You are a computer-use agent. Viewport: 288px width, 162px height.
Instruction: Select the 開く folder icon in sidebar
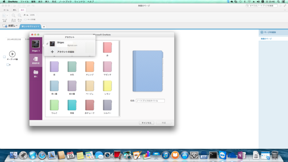click(x=36, y=72)
